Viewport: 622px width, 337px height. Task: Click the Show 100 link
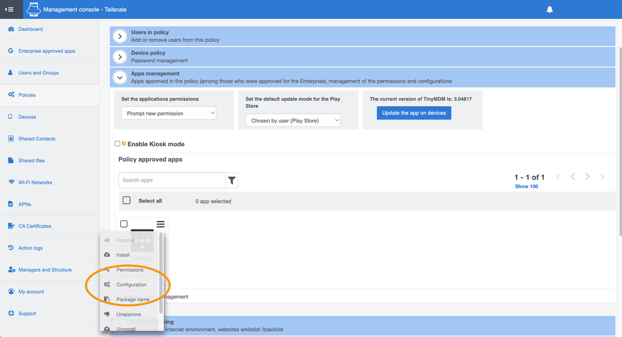pyautogui.click(x=526, y=186)
